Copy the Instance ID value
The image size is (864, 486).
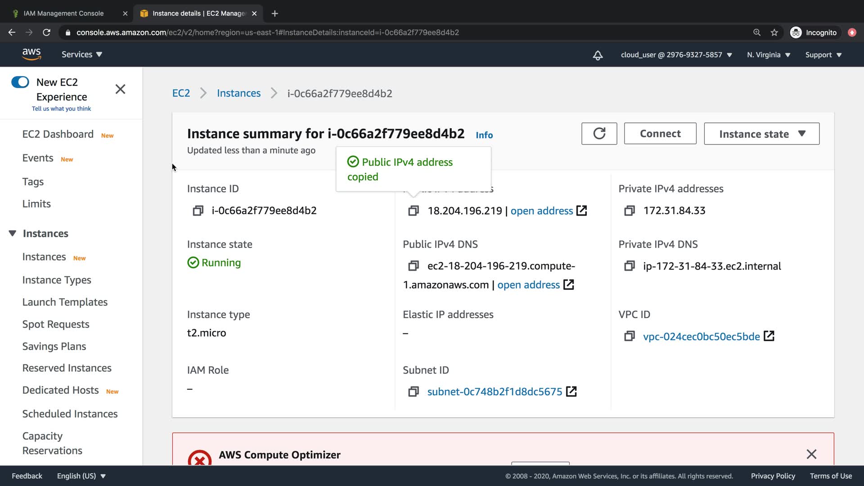click(x=198, y=211)
